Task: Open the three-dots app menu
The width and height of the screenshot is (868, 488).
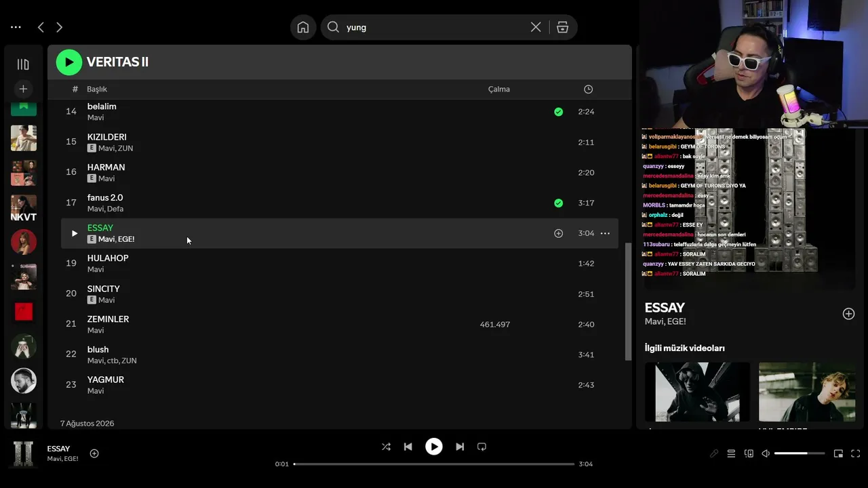Action: pyautogui.click(x=16, y=27)
